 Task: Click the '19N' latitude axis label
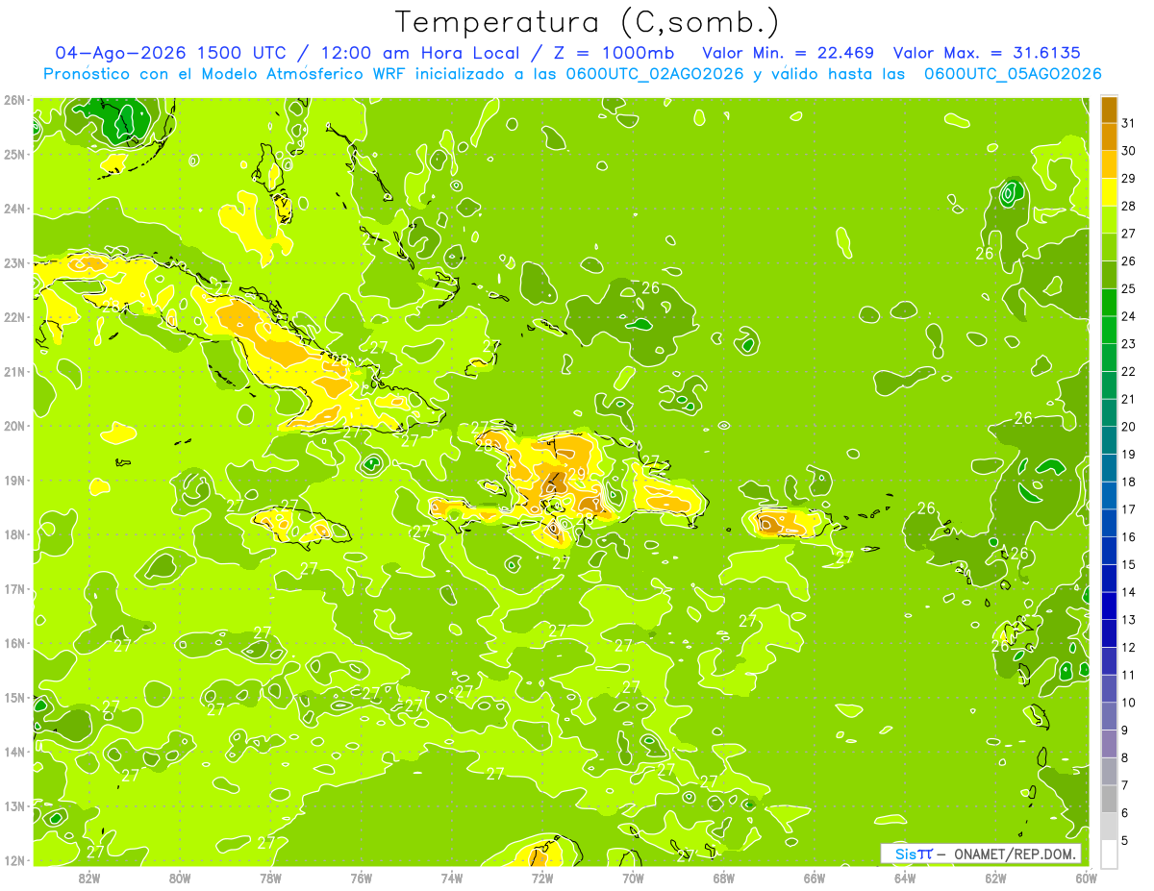pos(13,480)
